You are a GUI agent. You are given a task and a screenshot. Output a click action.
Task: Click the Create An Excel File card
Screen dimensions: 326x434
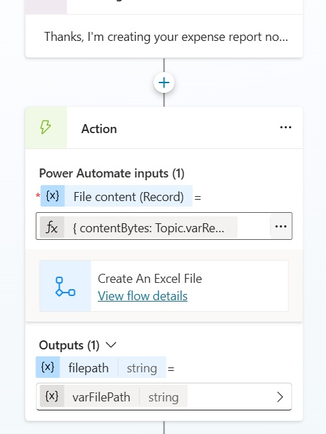coord(164,286)
